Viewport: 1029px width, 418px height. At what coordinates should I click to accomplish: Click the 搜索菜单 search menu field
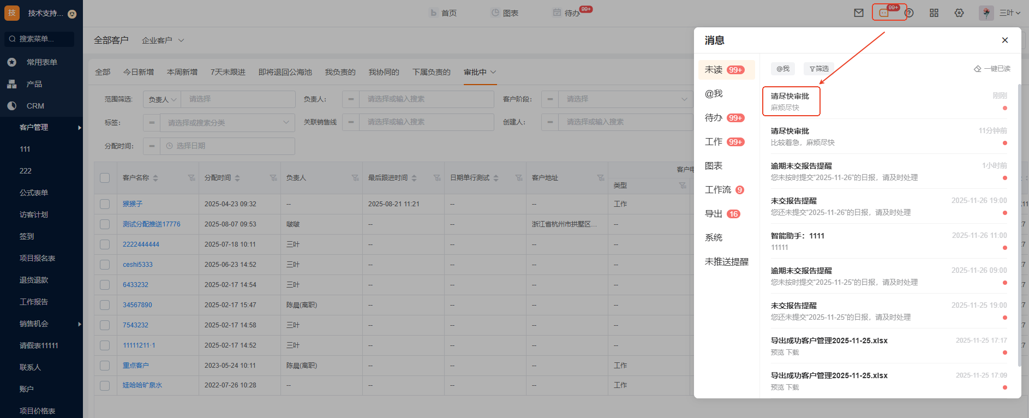tap(41, 39)
